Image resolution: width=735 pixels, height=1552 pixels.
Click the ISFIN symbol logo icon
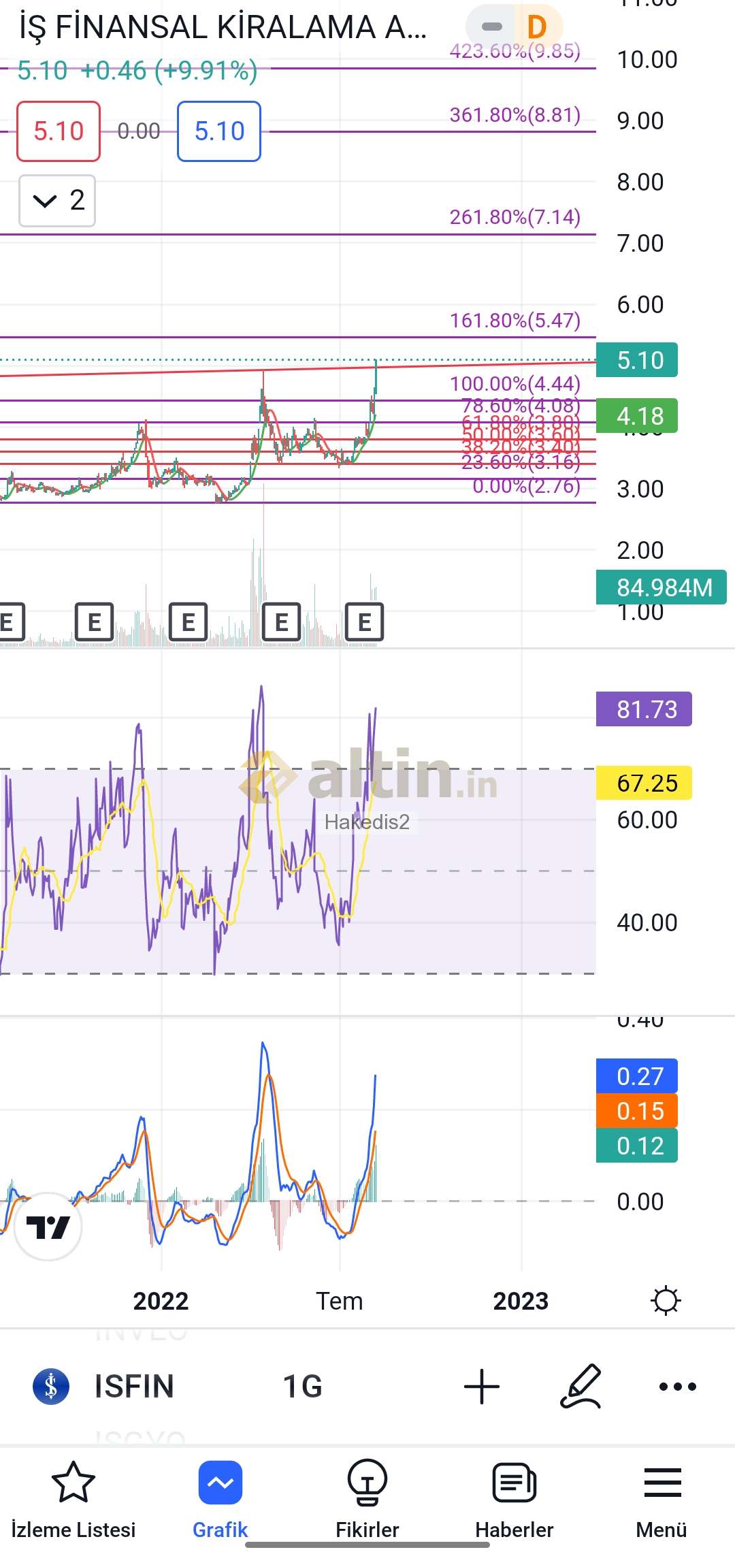[51, 1387]
